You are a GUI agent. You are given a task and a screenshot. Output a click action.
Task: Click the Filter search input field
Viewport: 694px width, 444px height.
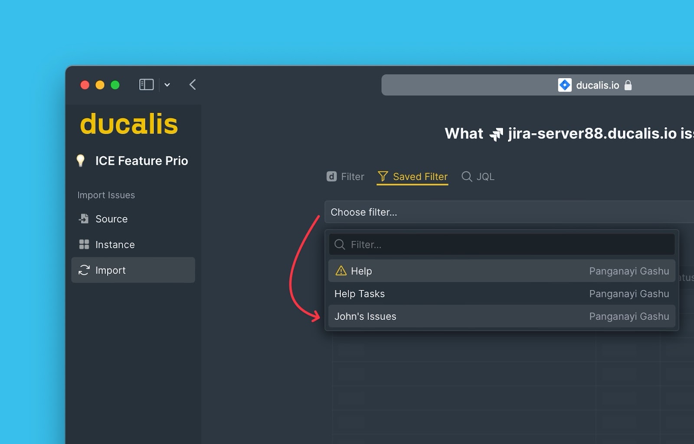click(x=507, y=245)
